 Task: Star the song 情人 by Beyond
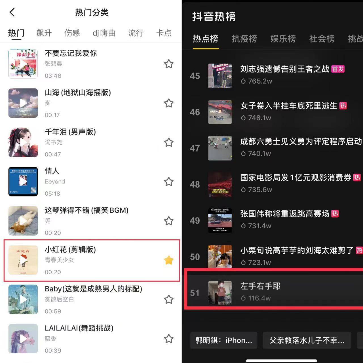click(x=169, y=181)
